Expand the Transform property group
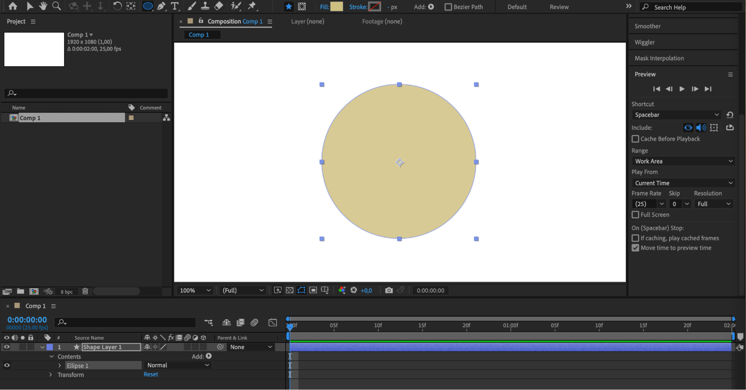This screenshot has width=746, height=390. (x=51, y=375)
